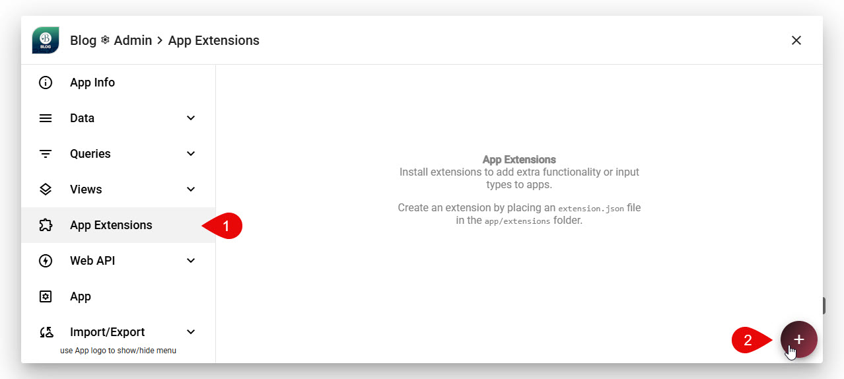Screen dimensions: 844x379
Task: Expand the Views dropdown chevron
Action: (x=191, y=189)
